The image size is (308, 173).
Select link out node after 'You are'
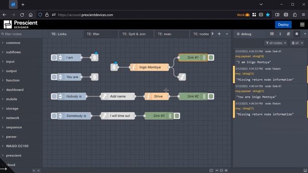(x=95, y=77)
